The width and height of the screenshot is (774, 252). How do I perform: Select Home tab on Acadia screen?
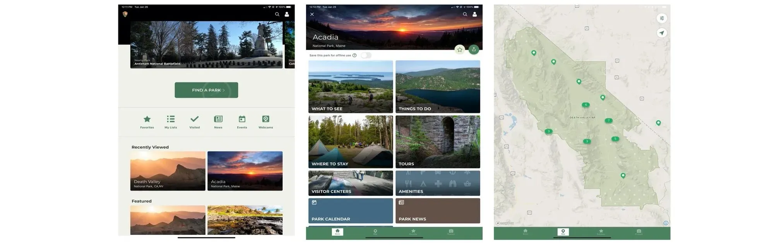coord(337,232)
